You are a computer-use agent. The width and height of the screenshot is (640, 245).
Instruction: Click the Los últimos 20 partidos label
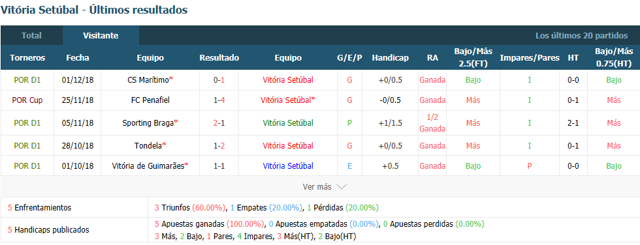pos(582,35)
